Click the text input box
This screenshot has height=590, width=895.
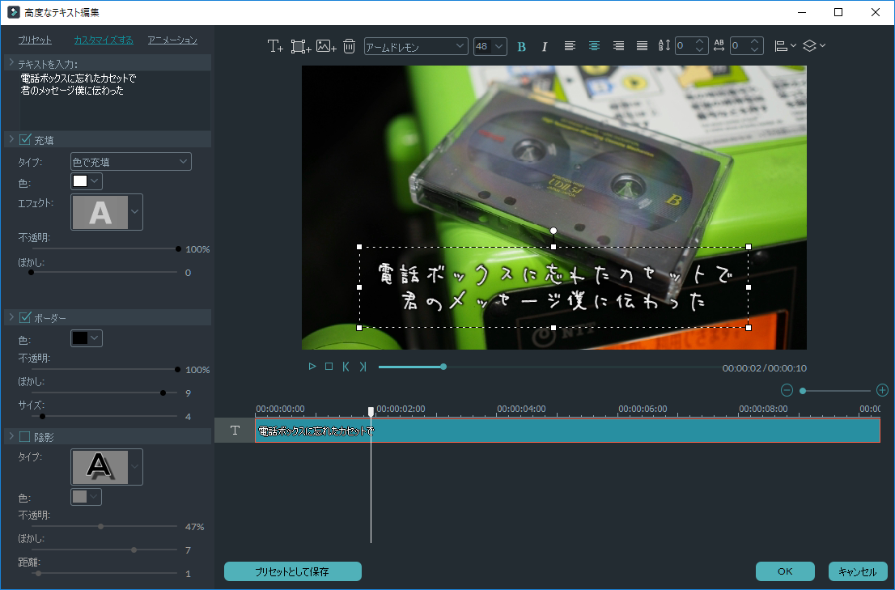coord(115,100)
